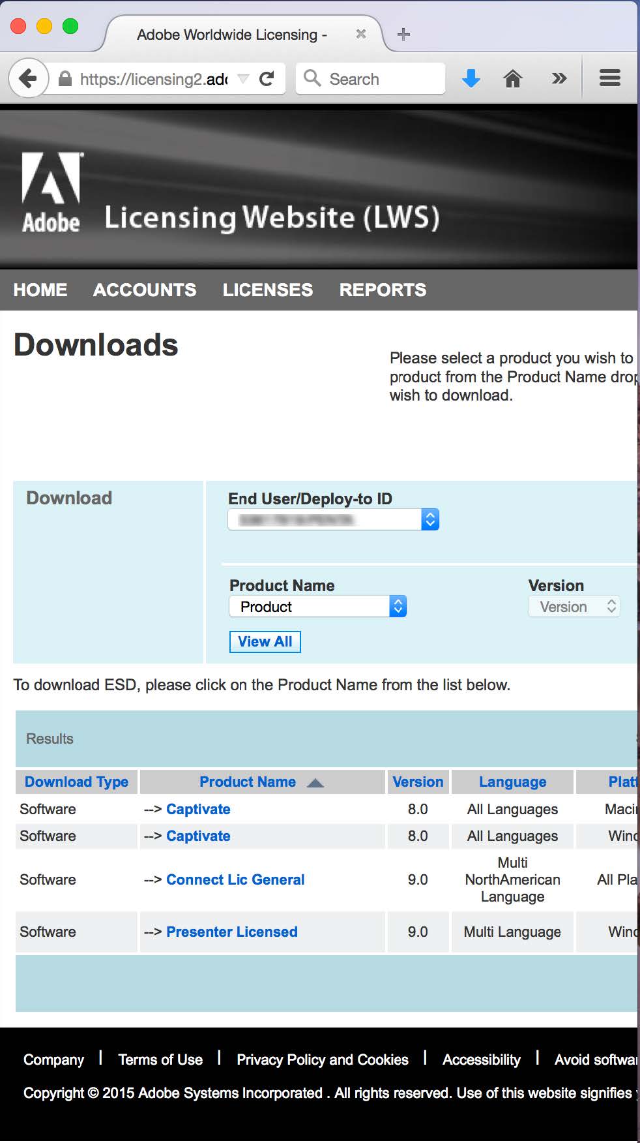The height and width of the screenshot is (1143, 640).
Task: Expand the Version dropdown
Action: [574, 607]
